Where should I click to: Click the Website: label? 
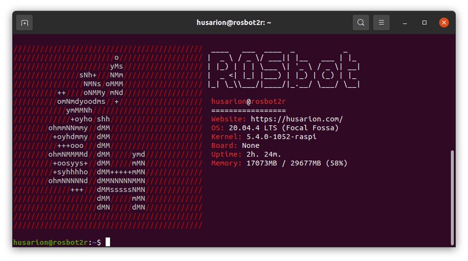229,119
